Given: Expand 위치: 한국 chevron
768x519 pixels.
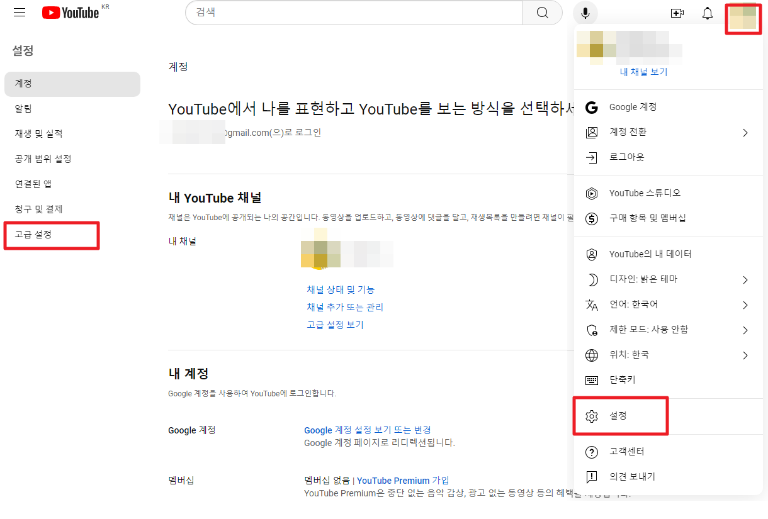Looking at the screenshot, I should pos(745,355).
